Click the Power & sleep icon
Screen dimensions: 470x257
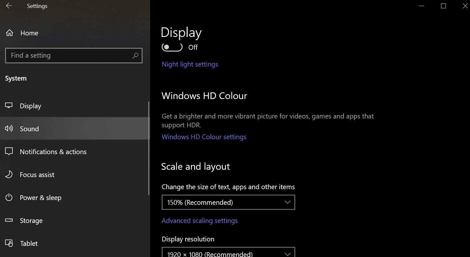(9, 197)
